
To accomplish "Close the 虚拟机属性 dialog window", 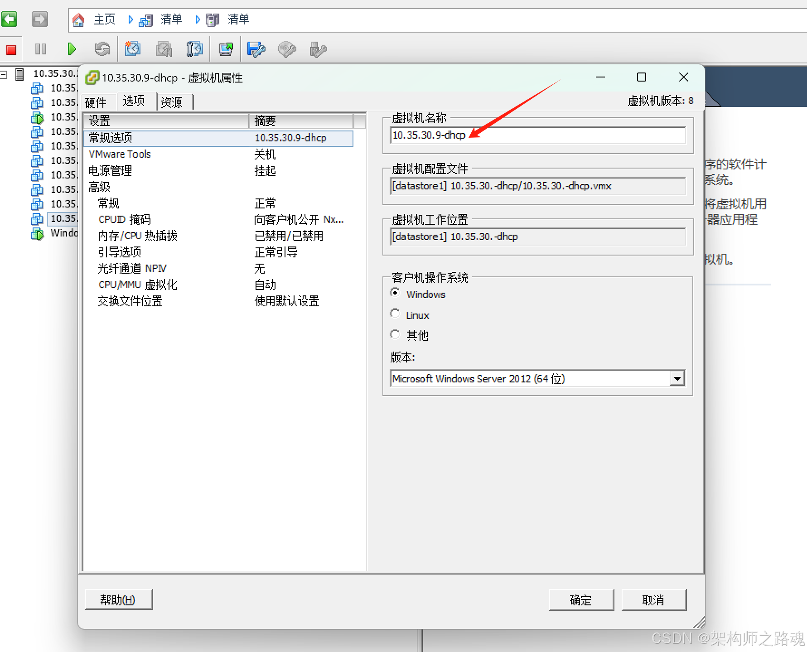I will pos(684,77).
